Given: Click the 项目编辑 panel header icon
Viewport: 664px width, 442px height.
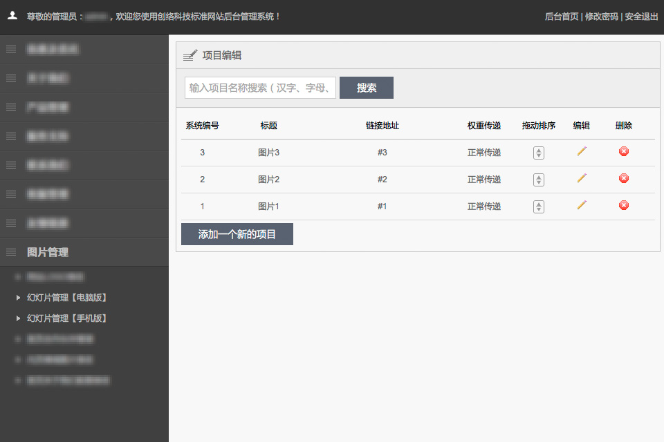Looking at the screenshot, I should click(190, 55).
